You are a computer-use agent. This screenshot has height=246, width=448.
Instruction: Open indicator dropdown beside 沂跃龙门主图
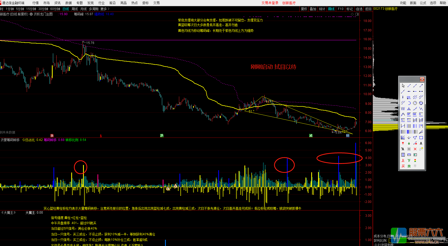click(x=31, y=14)
